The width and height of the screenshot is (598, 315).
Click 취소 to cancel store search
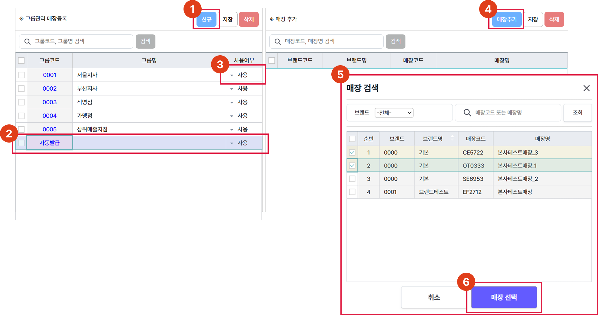(x=434, y=297)
